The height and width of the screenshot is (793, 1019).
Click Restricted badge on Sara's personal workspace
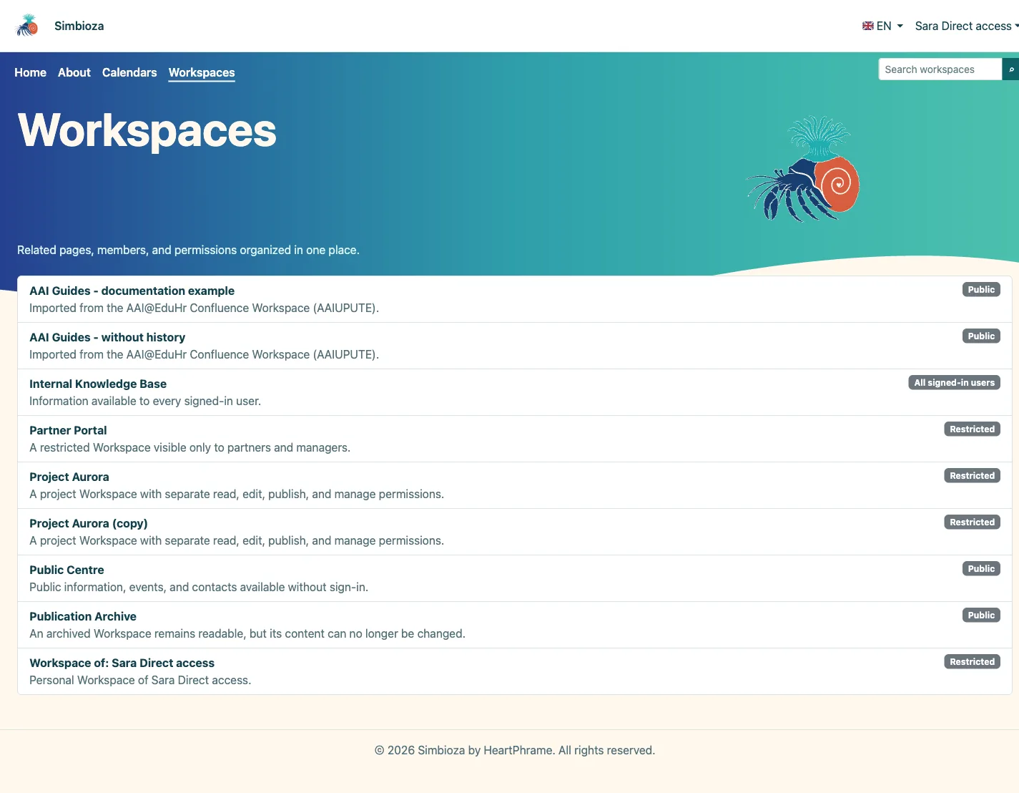click(x=972, y=662)
